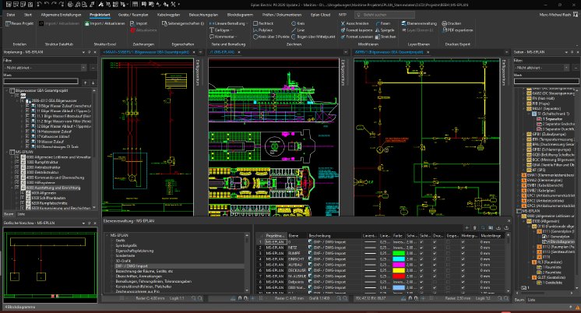The height and width of the screenshot is (313, 581).
Task: Switch Seiten panel to Baum view
Action: (519, 300)
